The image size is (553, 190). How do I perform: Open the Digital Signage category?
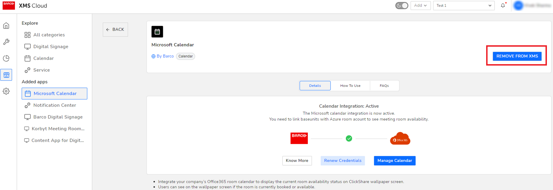tap(51, 47)
